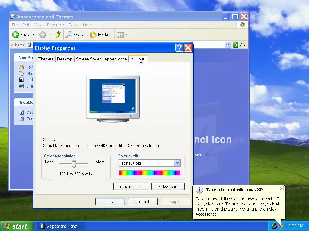Click the monitor preview image
The image size is (309, 231).
(x=113, y=99)
